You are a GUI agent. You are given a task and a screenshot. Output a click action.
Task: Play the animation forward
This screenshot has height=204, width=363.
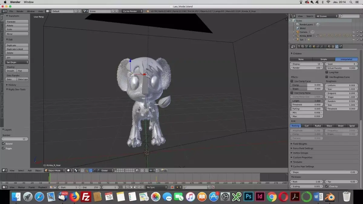tap(135, 187)
